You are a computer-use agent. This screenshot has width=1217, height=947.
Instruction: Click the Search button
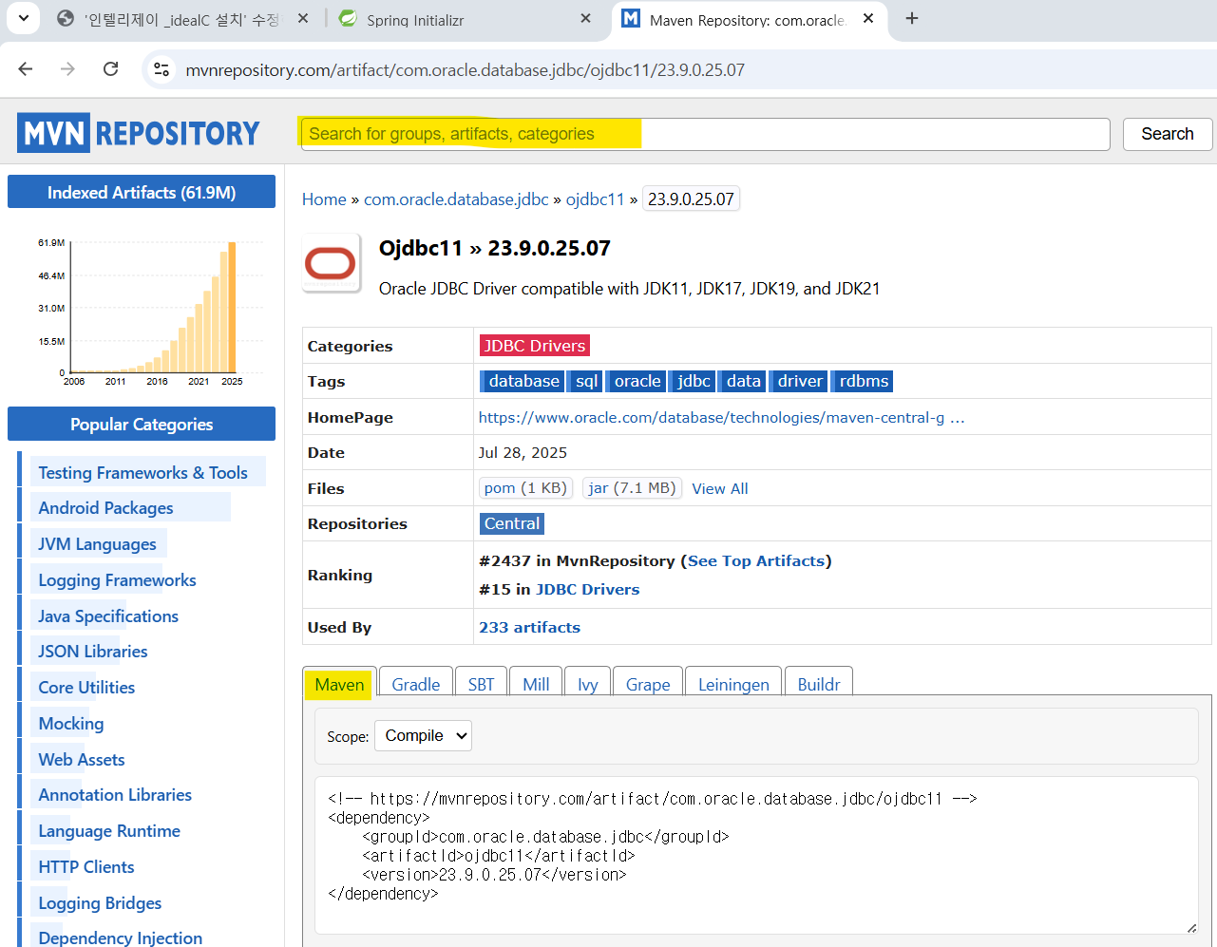(x=1168, y=134)
